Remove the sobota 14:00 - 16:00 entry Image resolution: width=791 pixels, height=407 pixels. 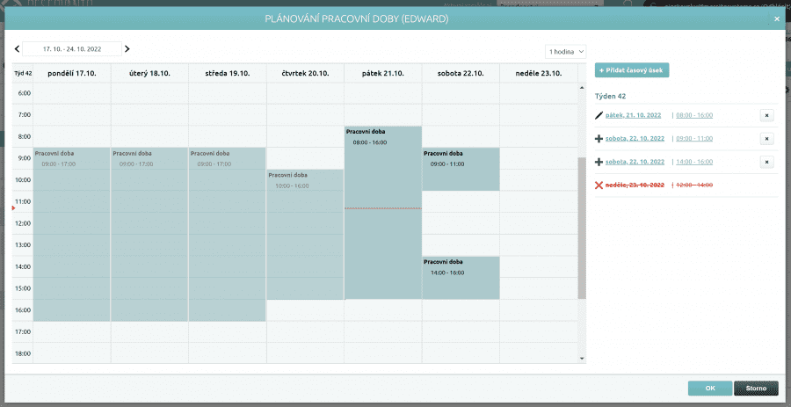(766, 163)
